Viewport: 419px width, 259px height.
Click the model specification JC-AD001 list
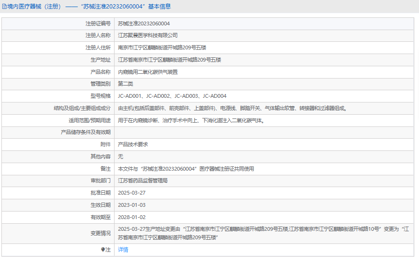pyautogui.click(x=172, y=96)
